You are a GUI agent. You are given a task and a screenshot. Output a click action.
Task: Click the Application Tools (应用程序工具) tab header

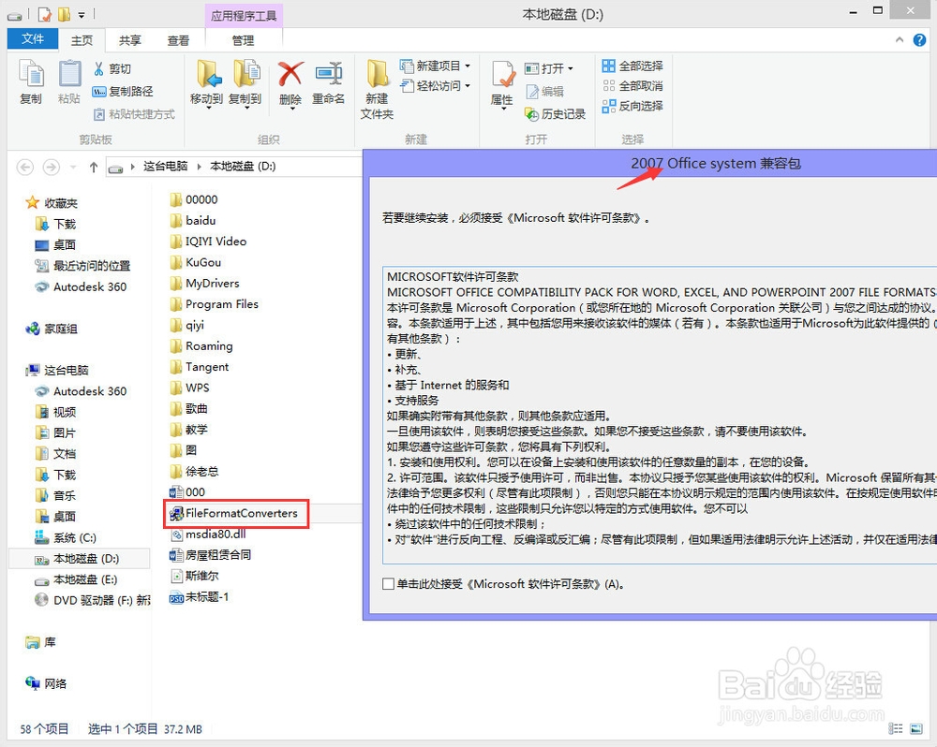(x=244, y=16)
